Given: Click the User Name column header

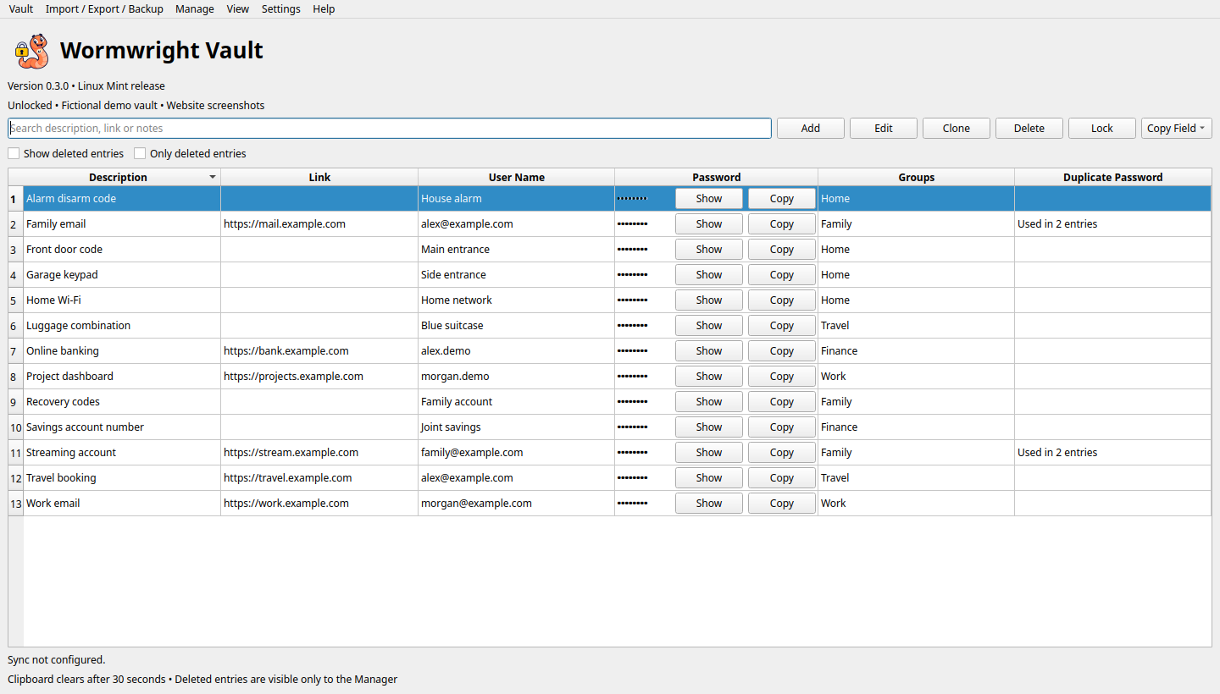Looking at the screenshot, I should (517, 177).
